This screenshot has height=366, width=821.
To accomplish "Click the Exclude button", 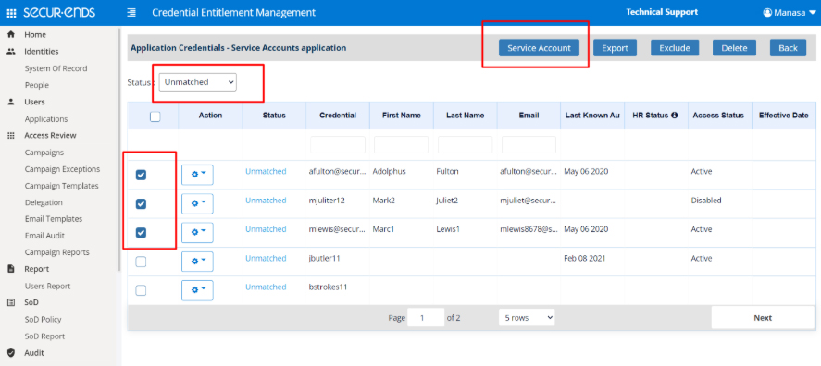I will (x=675, y=47).
